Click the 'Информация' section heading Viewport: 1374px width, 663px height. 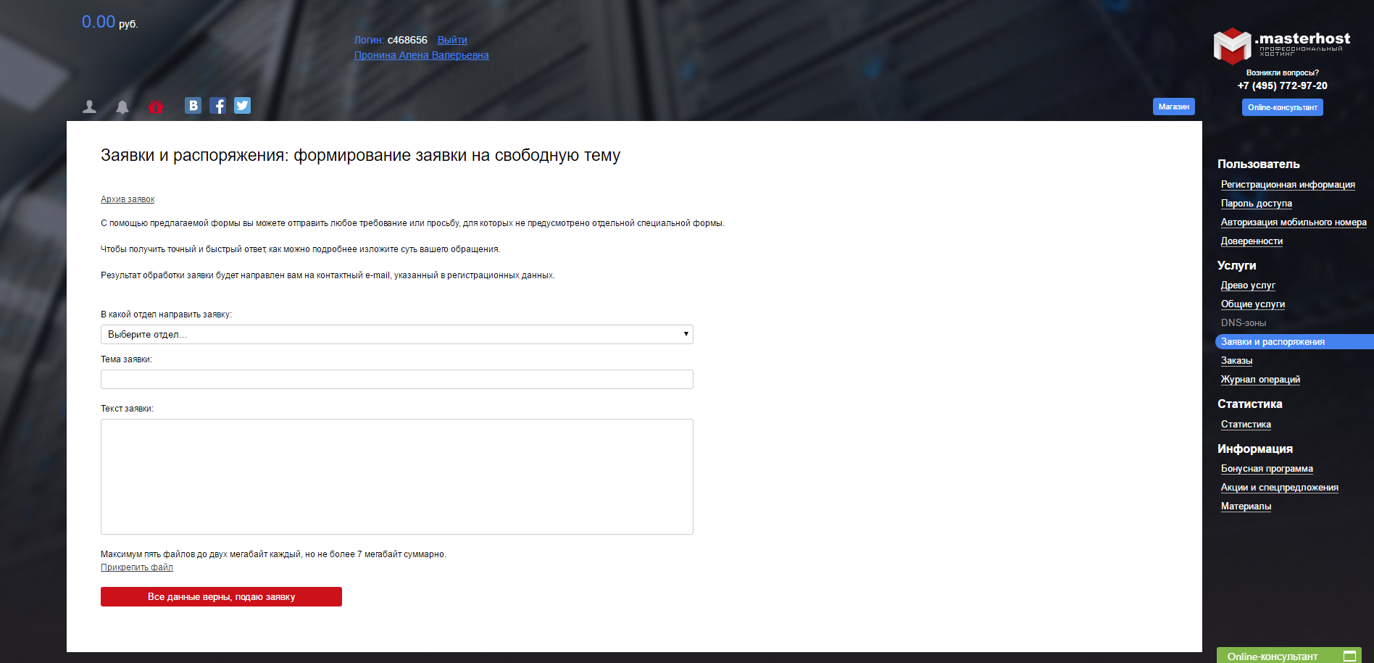(x=1255, y=449)
